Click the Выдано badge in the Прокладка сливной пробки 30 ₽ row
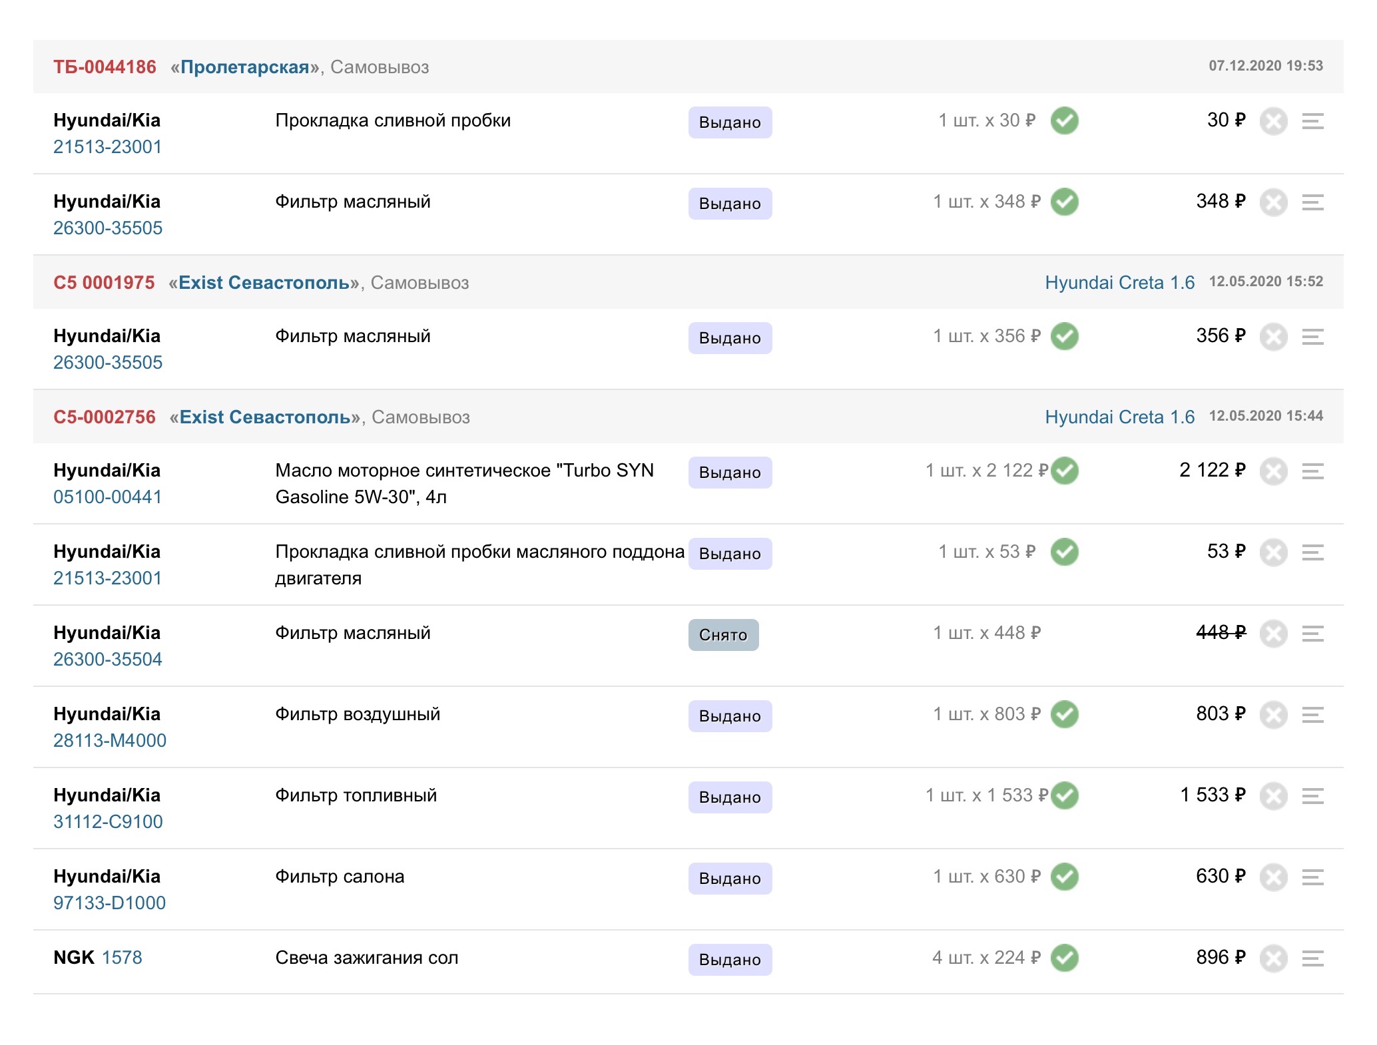The width and height of the screenshot is (1377, 1045). [x=730, y=122]
